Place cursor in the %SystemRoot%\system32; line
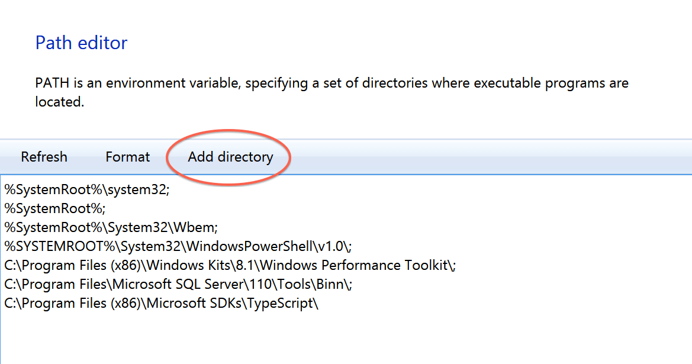This screenshot has width=692, height=364. [x=87, y=190]
